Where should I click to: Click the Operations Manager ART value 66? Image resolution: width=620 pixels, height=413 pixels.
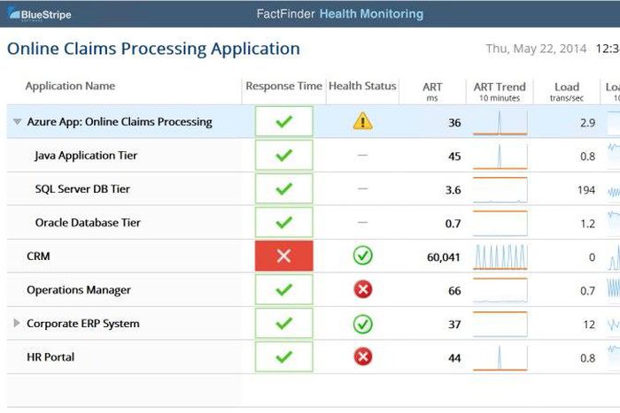click(454, 291)
